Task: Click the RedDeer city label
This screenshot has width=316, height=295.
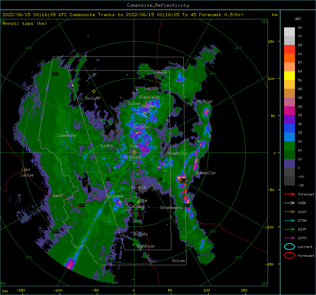Action: [149, 106]
